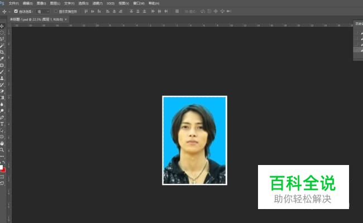Open the Edit menu
The width and height of the screenshot is (363, 223).
[27, 3]
